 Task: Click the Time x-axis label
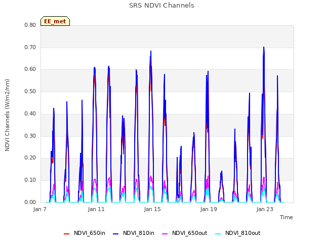287,217
